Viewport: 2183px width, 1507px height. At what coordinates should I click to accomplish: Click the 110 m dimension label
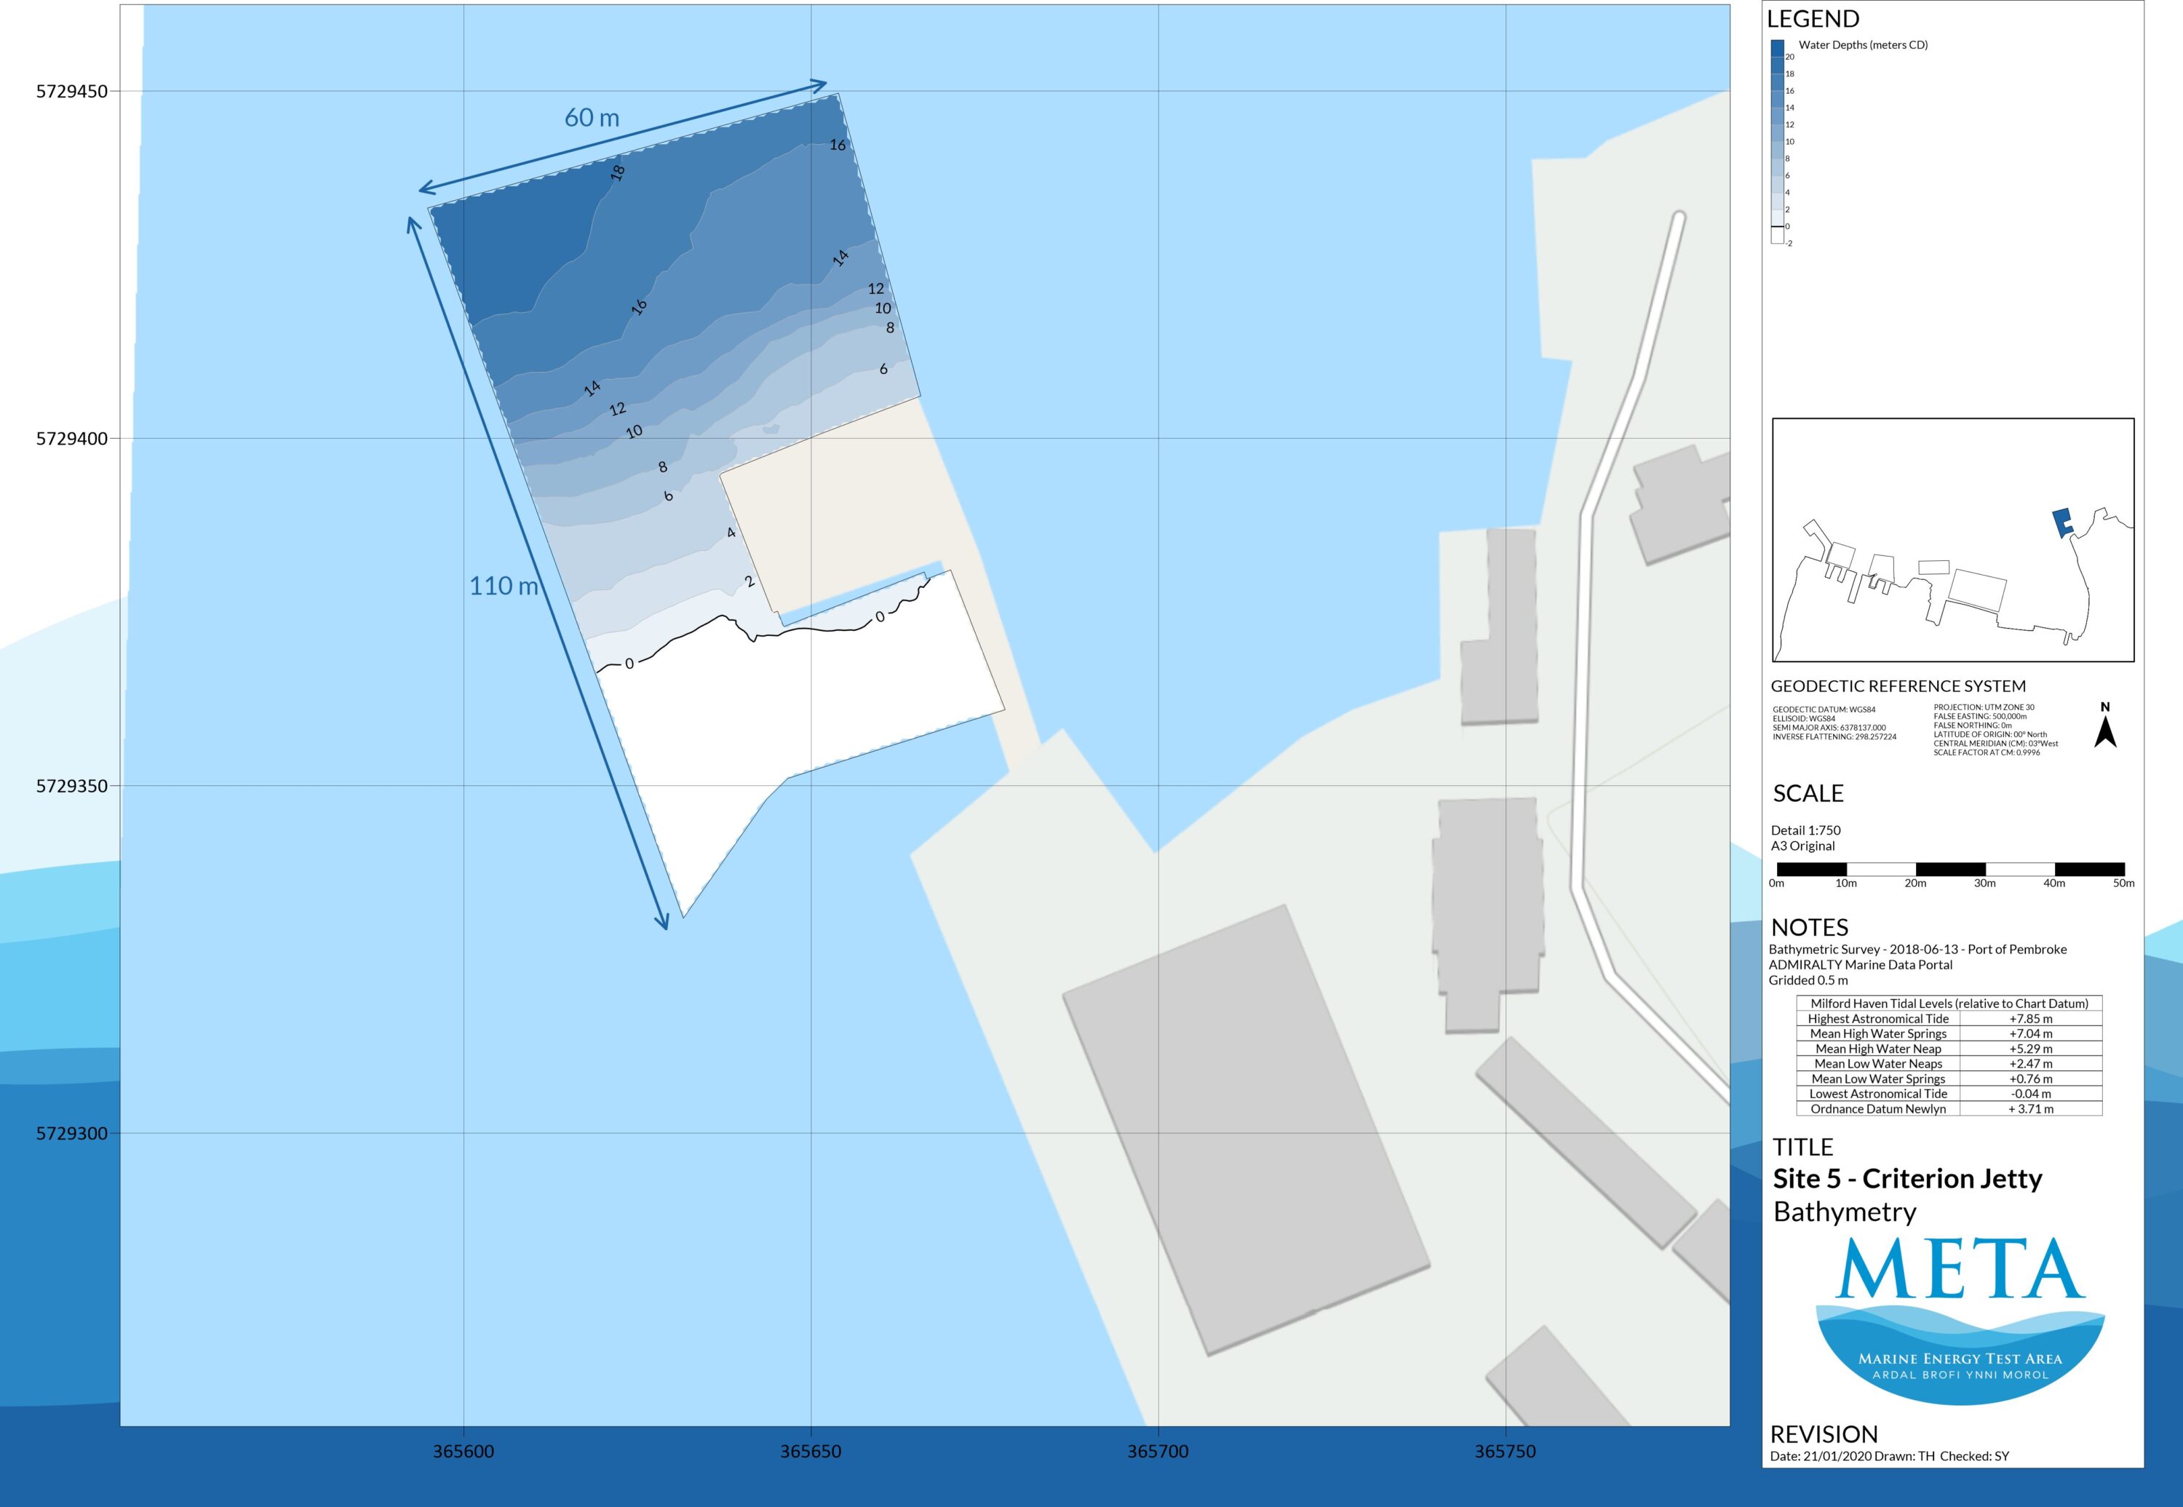(504, 587)
